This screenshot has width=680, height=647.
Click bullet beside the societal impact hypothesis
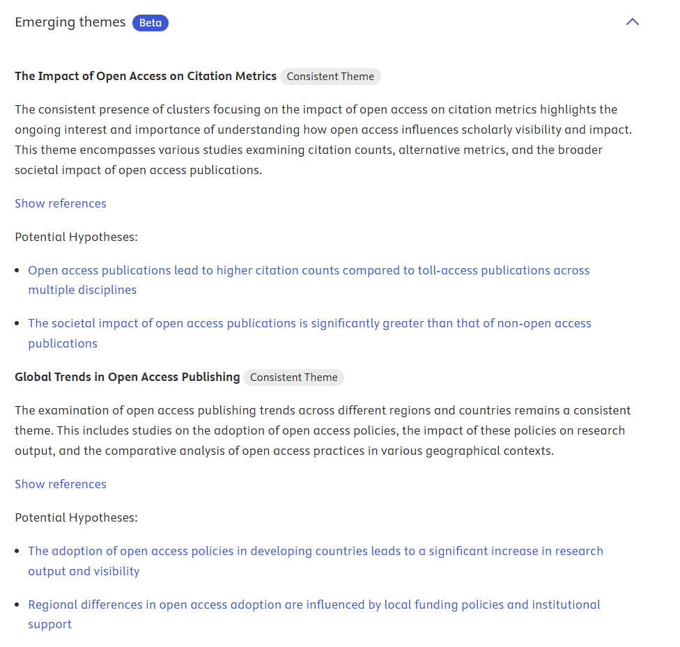pos(17,324)
